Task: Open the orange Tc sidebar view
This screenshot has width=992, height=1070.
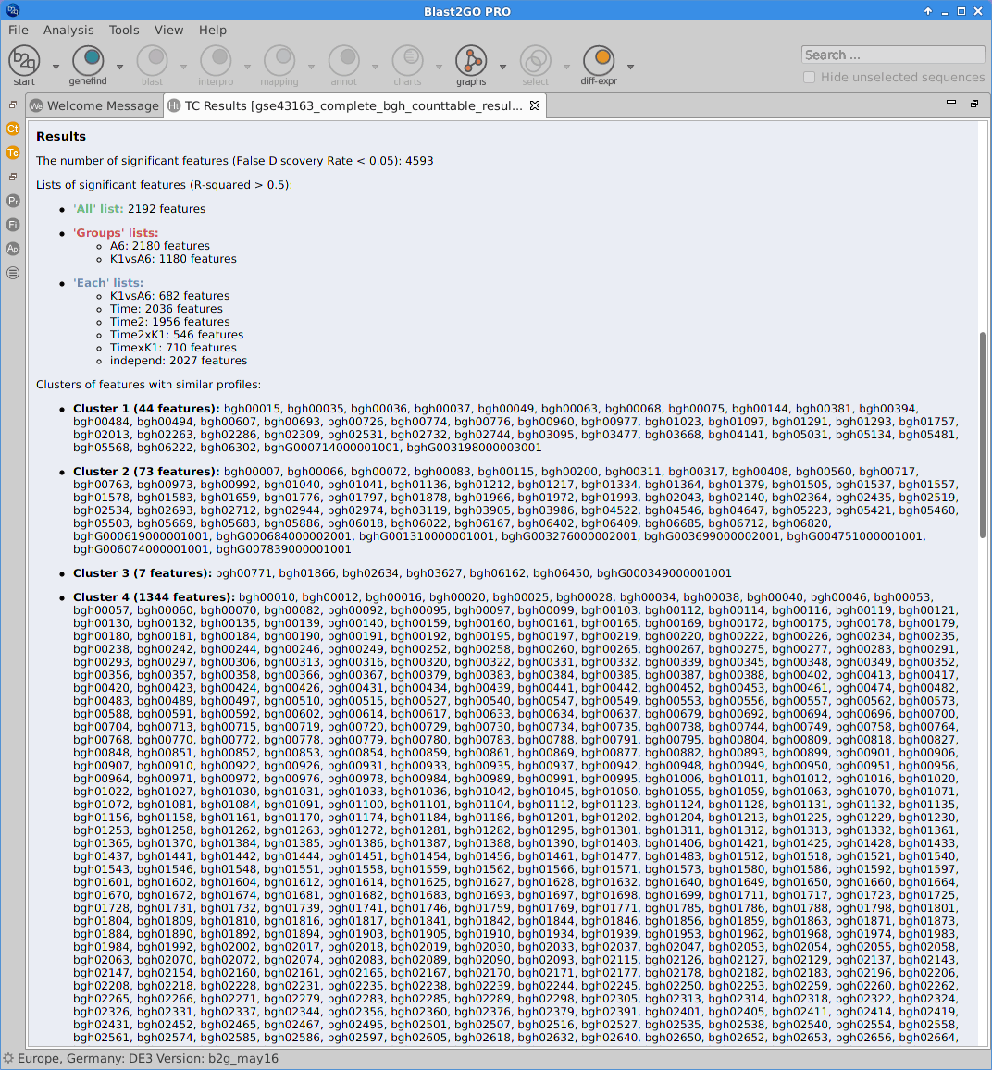Action: [x=13, y=153]
